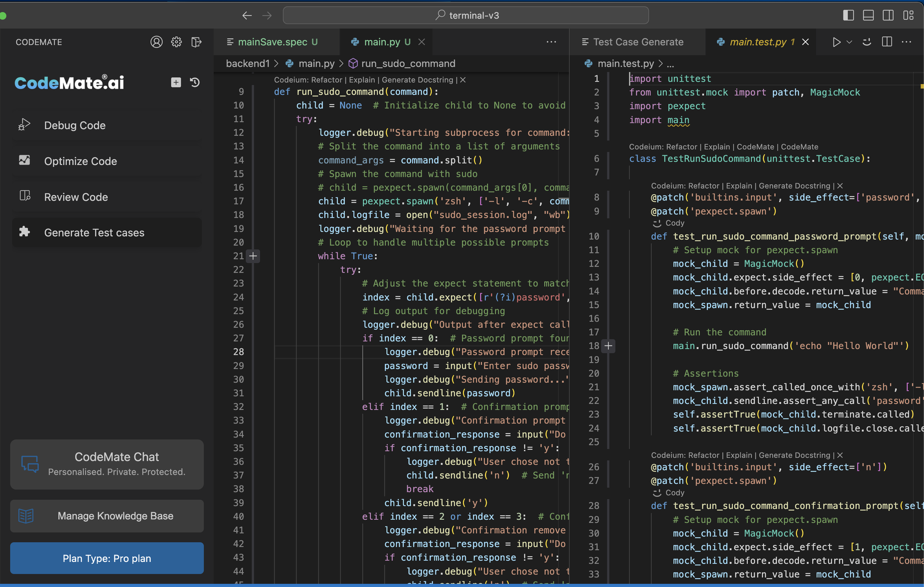Image resolution: width=924 pixels, height=587 pixels.
Task: Click the new chat plus icon
Action: tap(176, 82)
